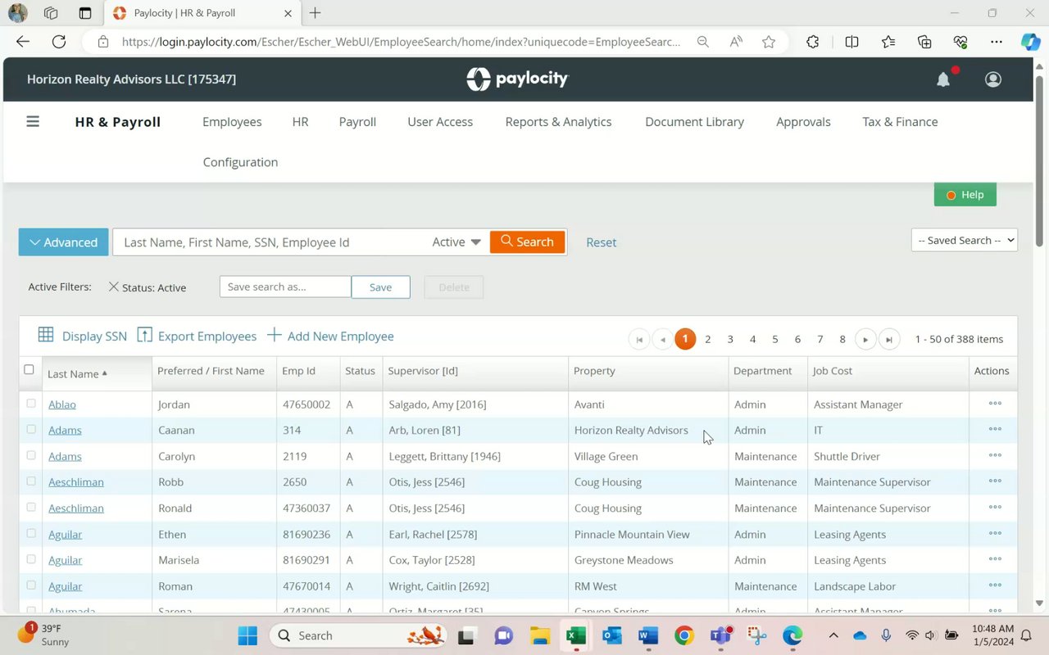Go to results page 2

pyautogui.click(x=708, y=339)
